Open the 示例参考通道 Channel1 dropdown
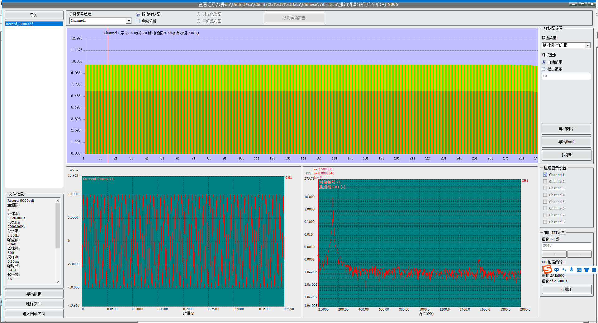 coord(129,21)
